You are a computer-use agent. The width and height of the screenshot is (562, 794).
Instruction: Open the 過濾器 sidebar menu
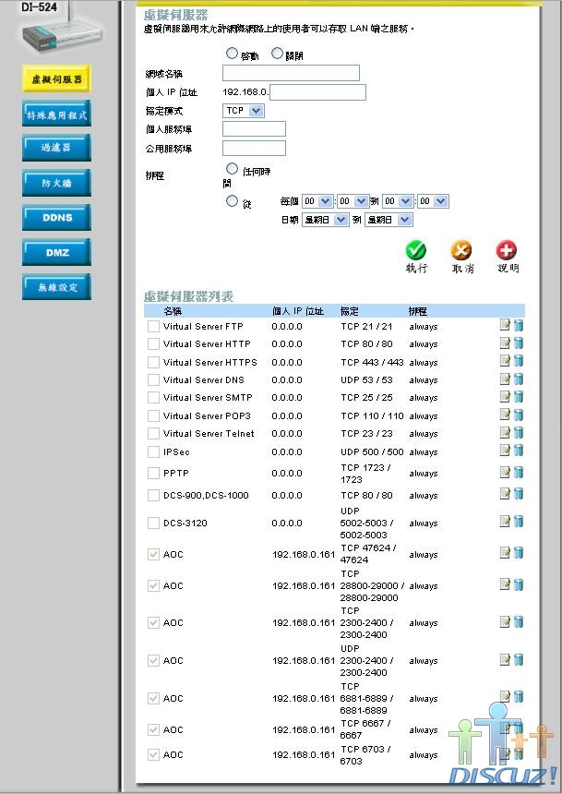coord(56,148)
